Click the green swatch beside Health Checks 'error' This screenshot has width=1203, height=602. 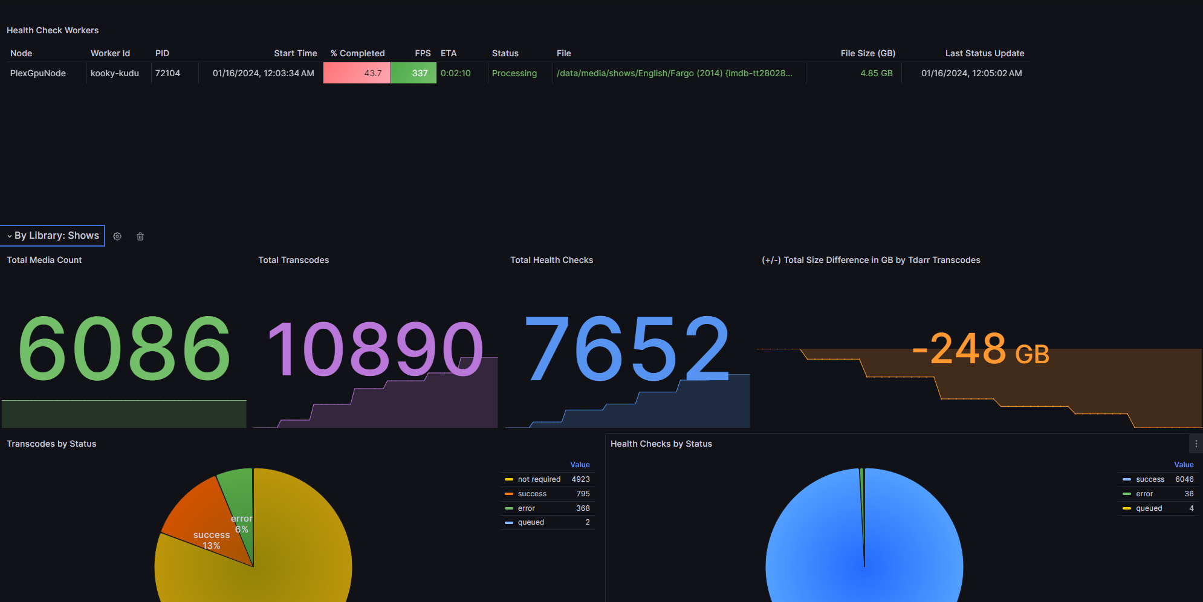click(1127, 494)
